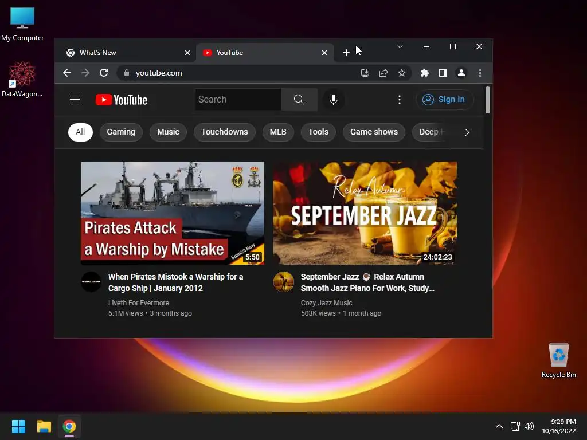Show more category chips with right arrow
This screenshot has height=440, width=587.
pyautogui.click(x=467, y=132)
